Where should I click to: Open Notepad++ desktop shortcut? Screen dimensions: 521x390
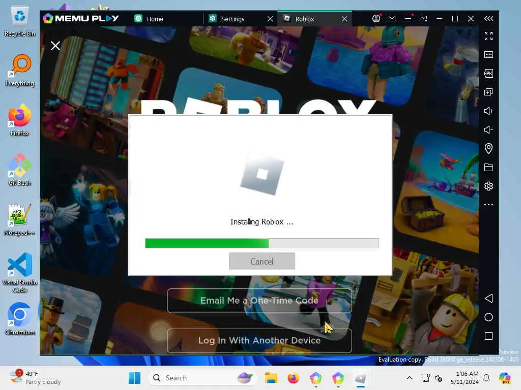[20, 219]
